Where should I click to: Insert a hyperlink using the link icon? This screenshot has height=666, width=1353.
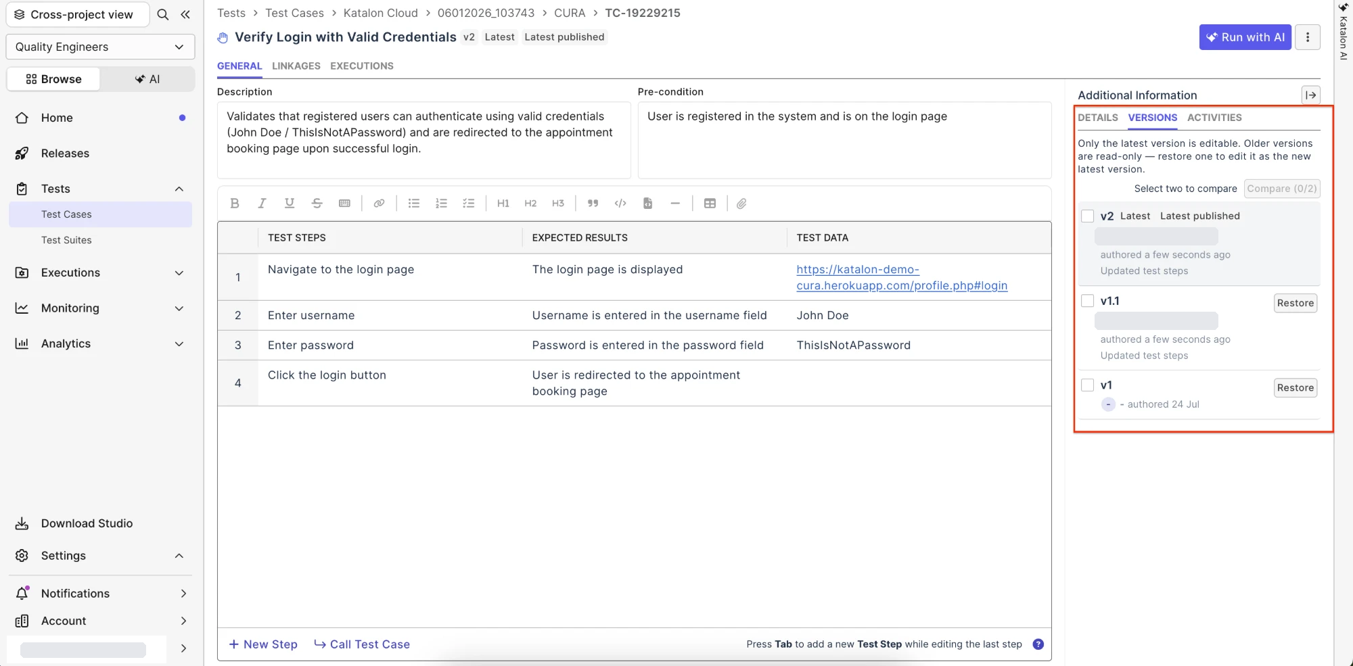(x=379, y=204)
